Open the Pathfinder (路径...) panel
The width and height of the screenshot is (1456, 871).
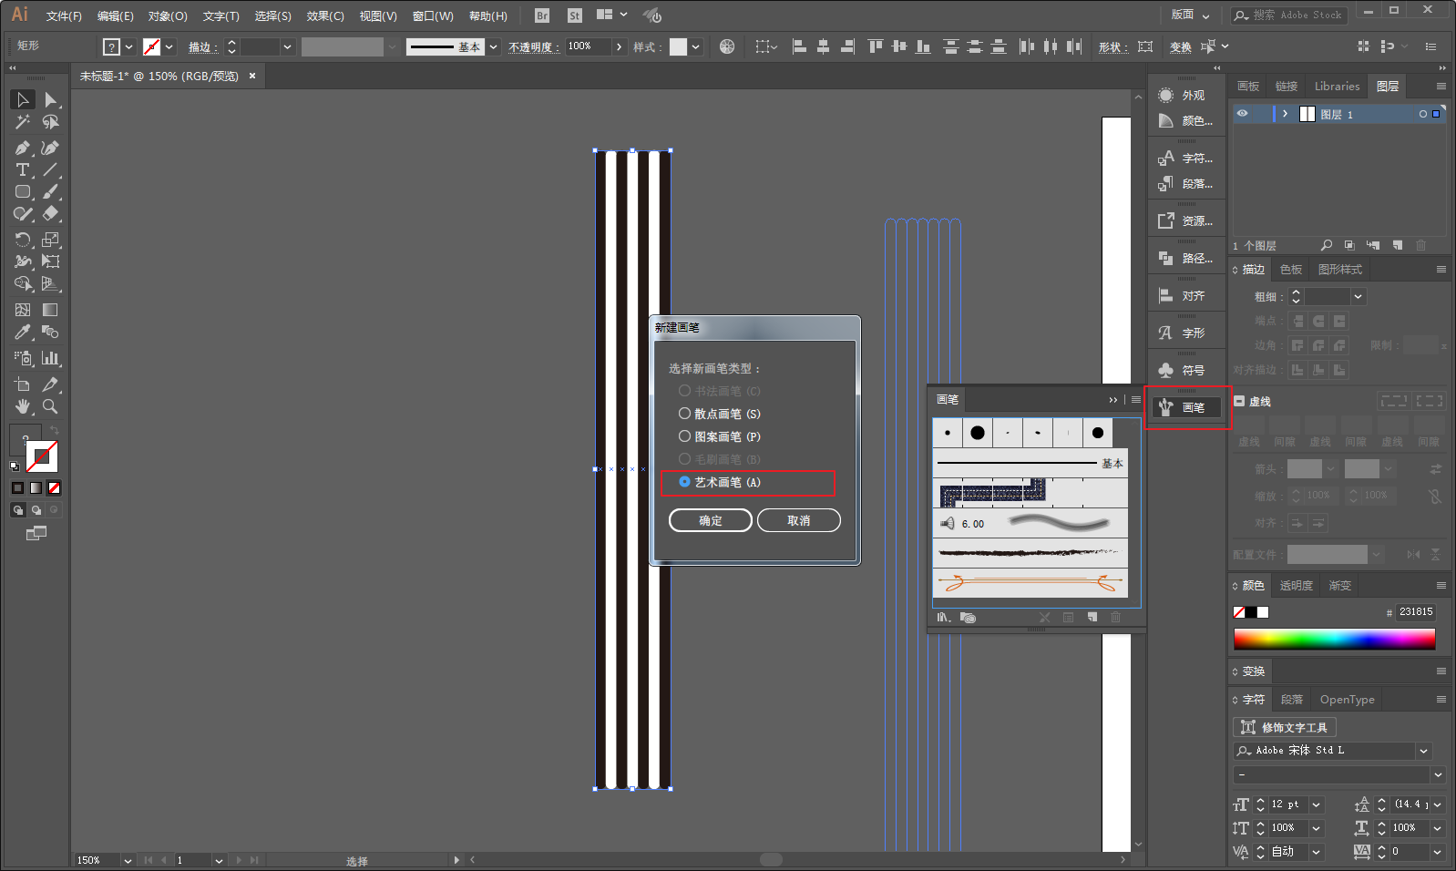(1184, 258)
